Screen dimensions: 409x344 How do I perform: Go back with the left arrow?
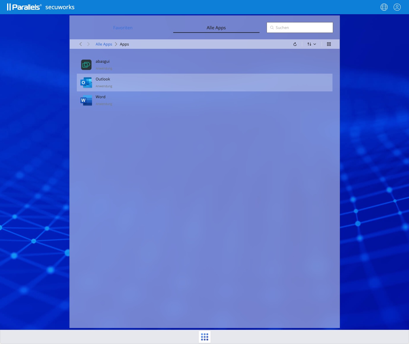click(x=81, y=44)
